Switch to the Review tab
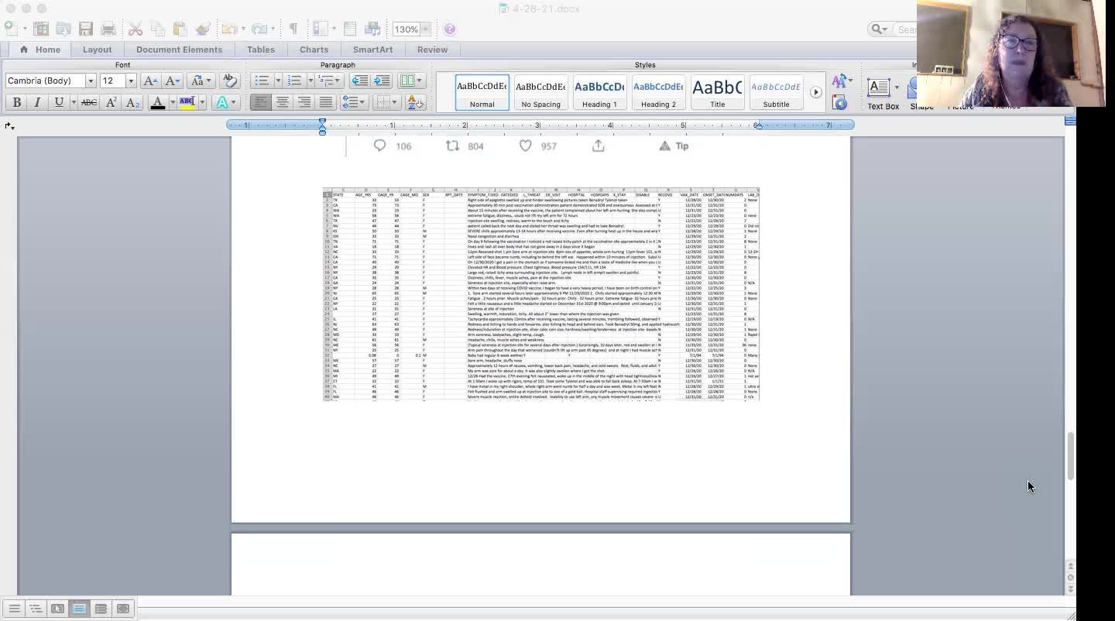Image resolution: width=1115 pixels, height=621 pixels. point(432,50)
